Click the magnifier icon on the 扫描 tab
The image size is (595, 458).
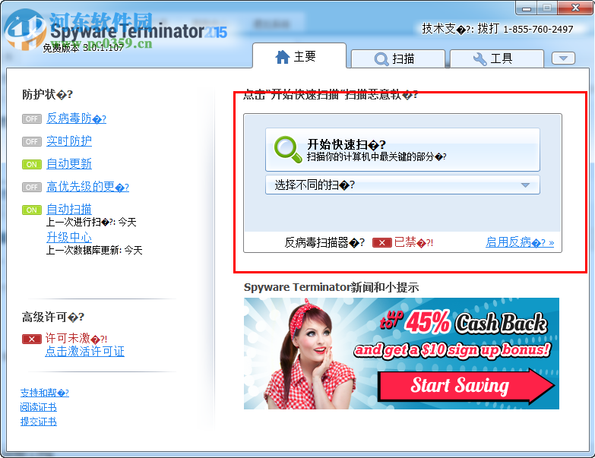[x=381, y=59]
